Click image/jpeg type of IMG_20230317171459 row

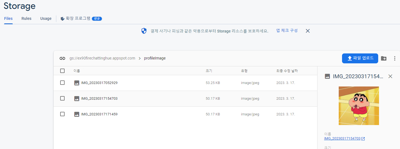(250, 114)
